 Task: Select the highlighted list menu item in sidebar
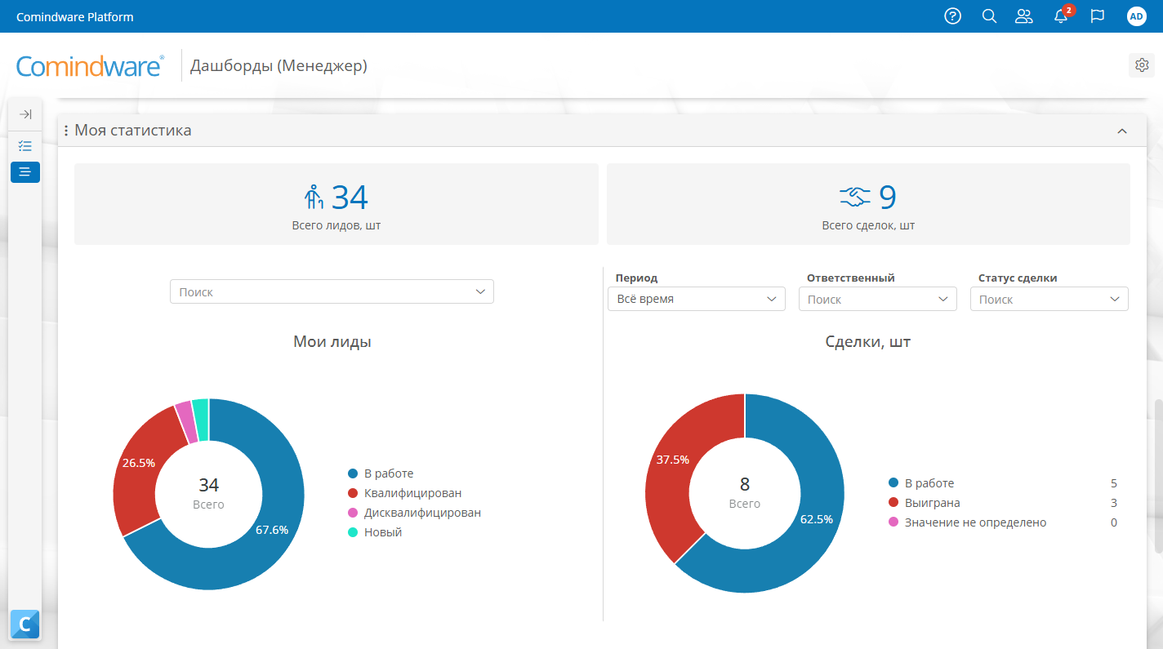click(25, 171)
